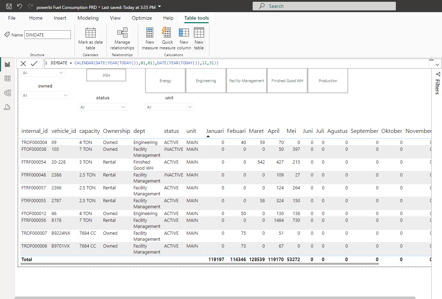The image size is (442, 299).
Task: Cancel the formula with the X icon
Action: 23,64
